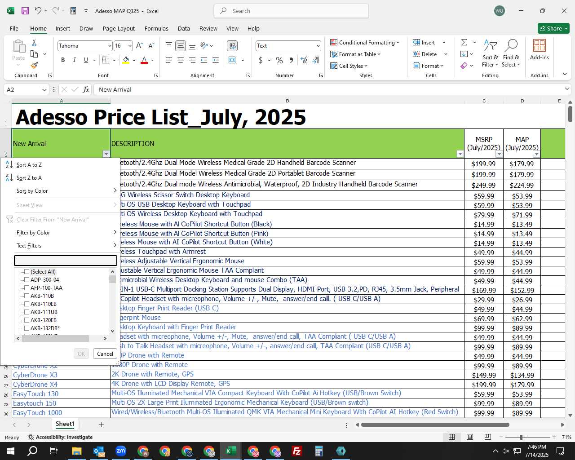Open the Number Format Text dropdown

pyautogui.click(x=318, y=46)
